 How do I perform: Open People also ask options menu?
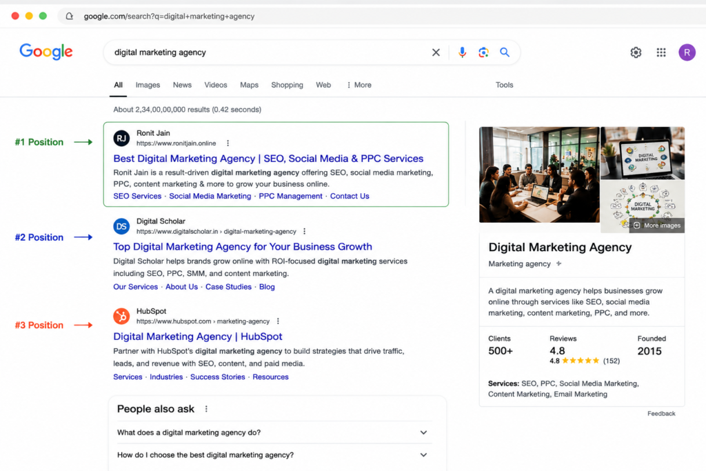click(206, 409)
